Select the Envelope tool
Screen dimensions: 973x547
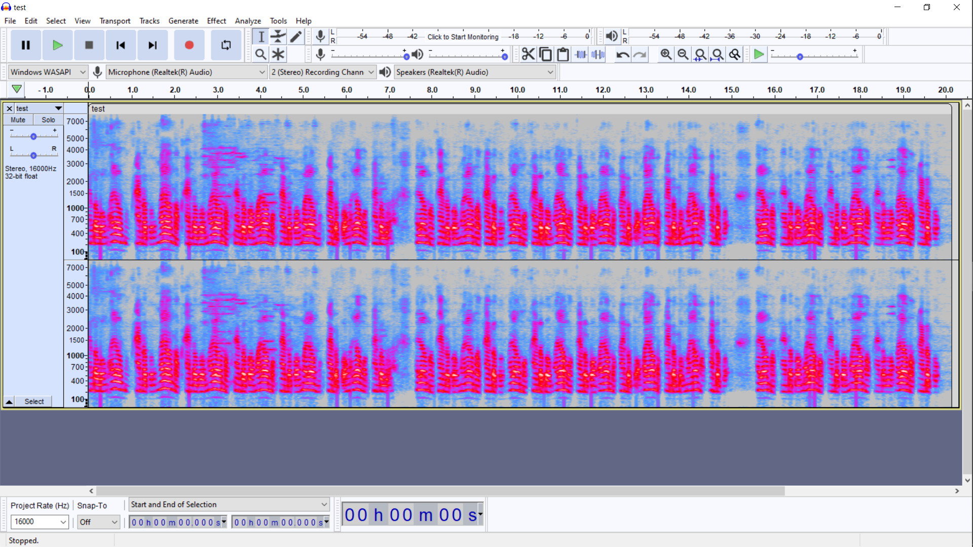(x=278, y=36)
